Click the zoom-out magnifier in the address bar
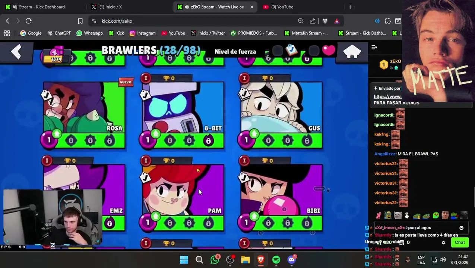This screenshot has height=268, width=475. click(x=301, y=21)
